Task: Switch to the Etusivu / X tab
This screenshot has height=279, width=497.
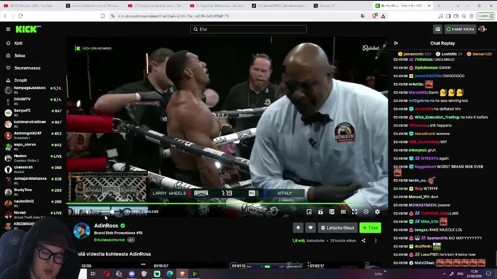Action: (342, 6)
